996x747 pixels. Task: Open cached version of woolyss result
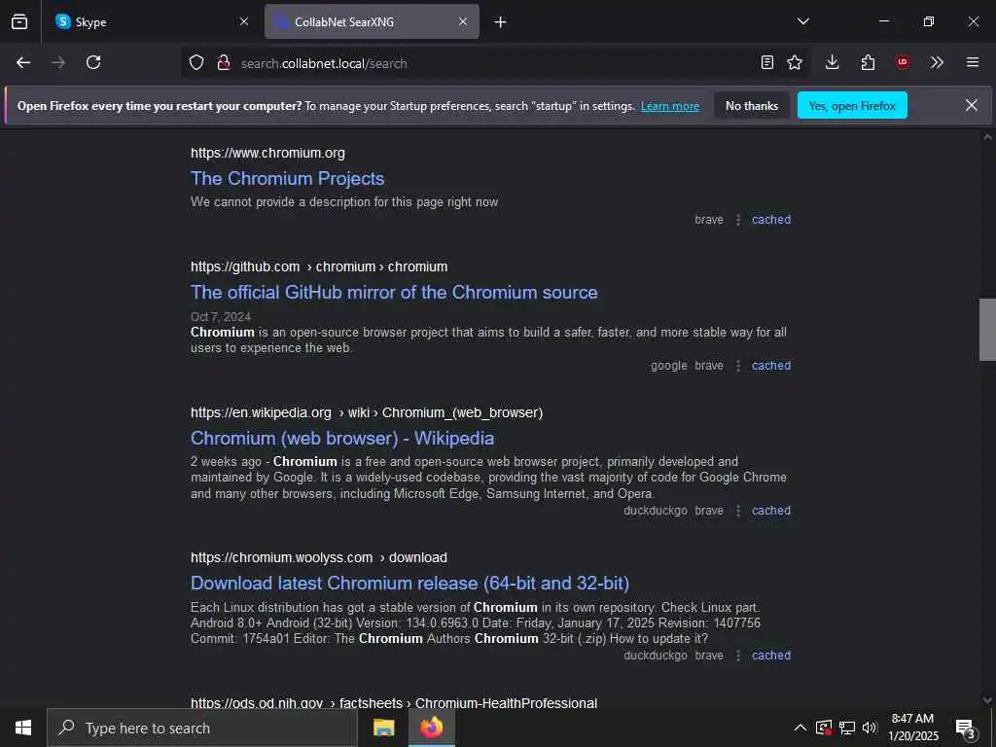pos(771,656)
